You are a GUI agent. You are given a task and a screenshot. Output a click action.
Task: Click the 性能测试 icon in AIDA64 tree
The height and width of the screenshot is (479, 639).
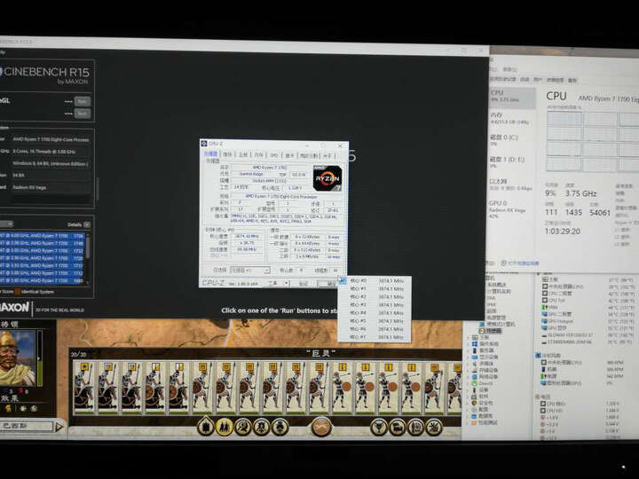click(x=474, y=423)
